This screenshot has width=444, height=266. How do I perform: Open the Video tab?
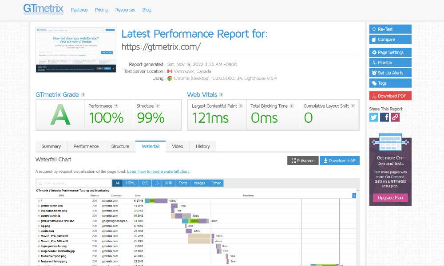[178, 146]
